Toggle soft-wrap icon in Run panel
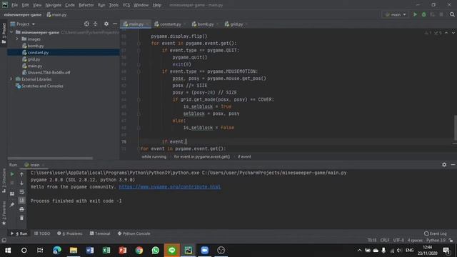The height and width of the screenshot is (257, 457). tap(21, 192)
